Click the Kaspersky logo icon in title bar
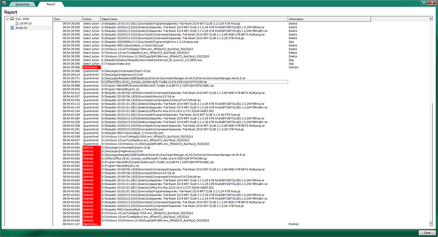 click(4, 3)
